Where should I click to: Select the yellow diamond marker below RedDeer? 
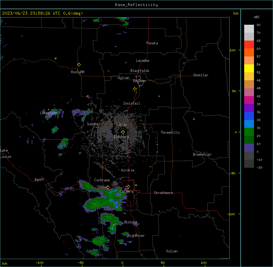(x=135, y=89)
